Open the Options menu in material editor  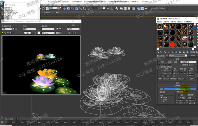(180, 22)
